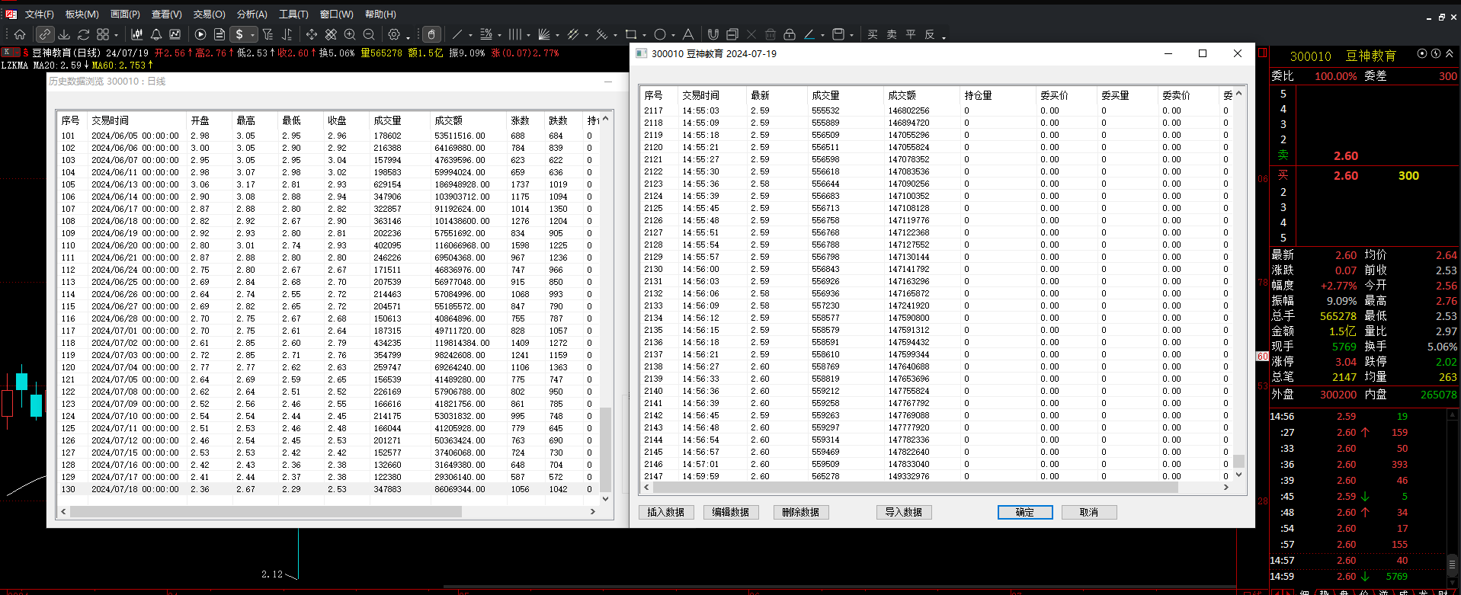Click the 确定 button
Screen dimensions: 1461x595
1025,512
